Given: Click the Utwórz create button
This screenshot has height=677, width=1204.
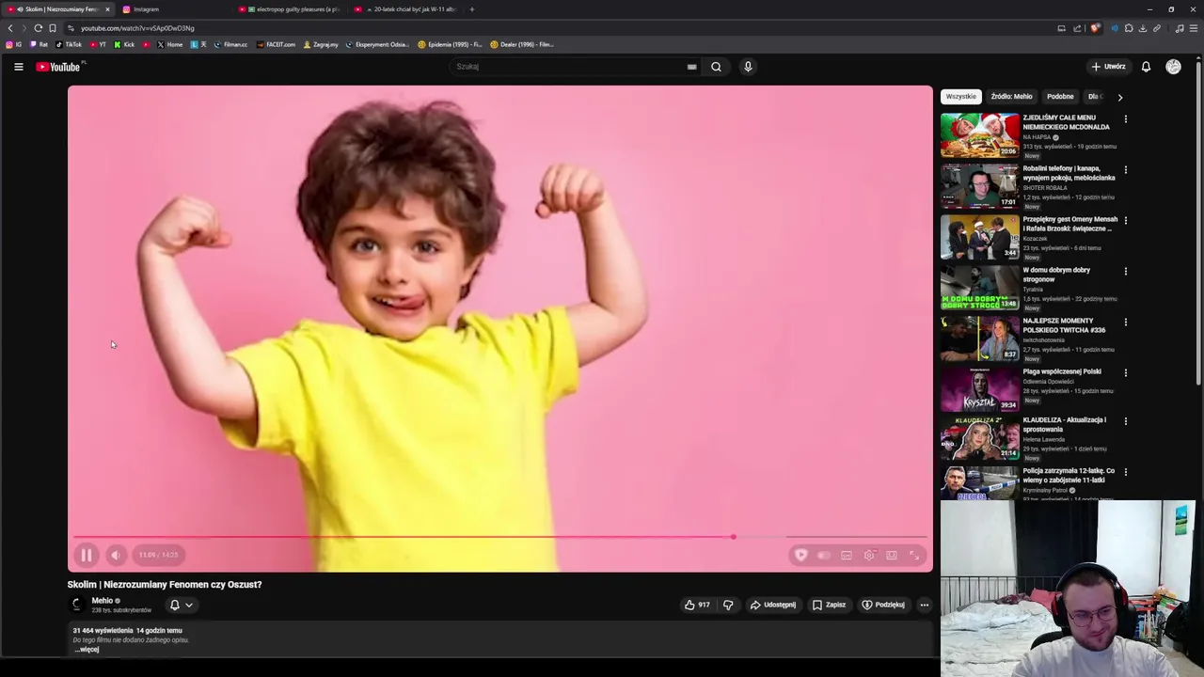Looking at the screenshot, I should (x=1108, y=67).
